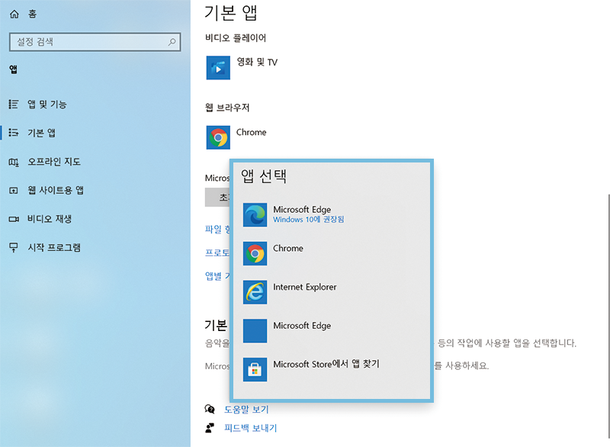Click the magnifier icon in settings search
This screenshot has width=610, height=447.
point(172,42)
